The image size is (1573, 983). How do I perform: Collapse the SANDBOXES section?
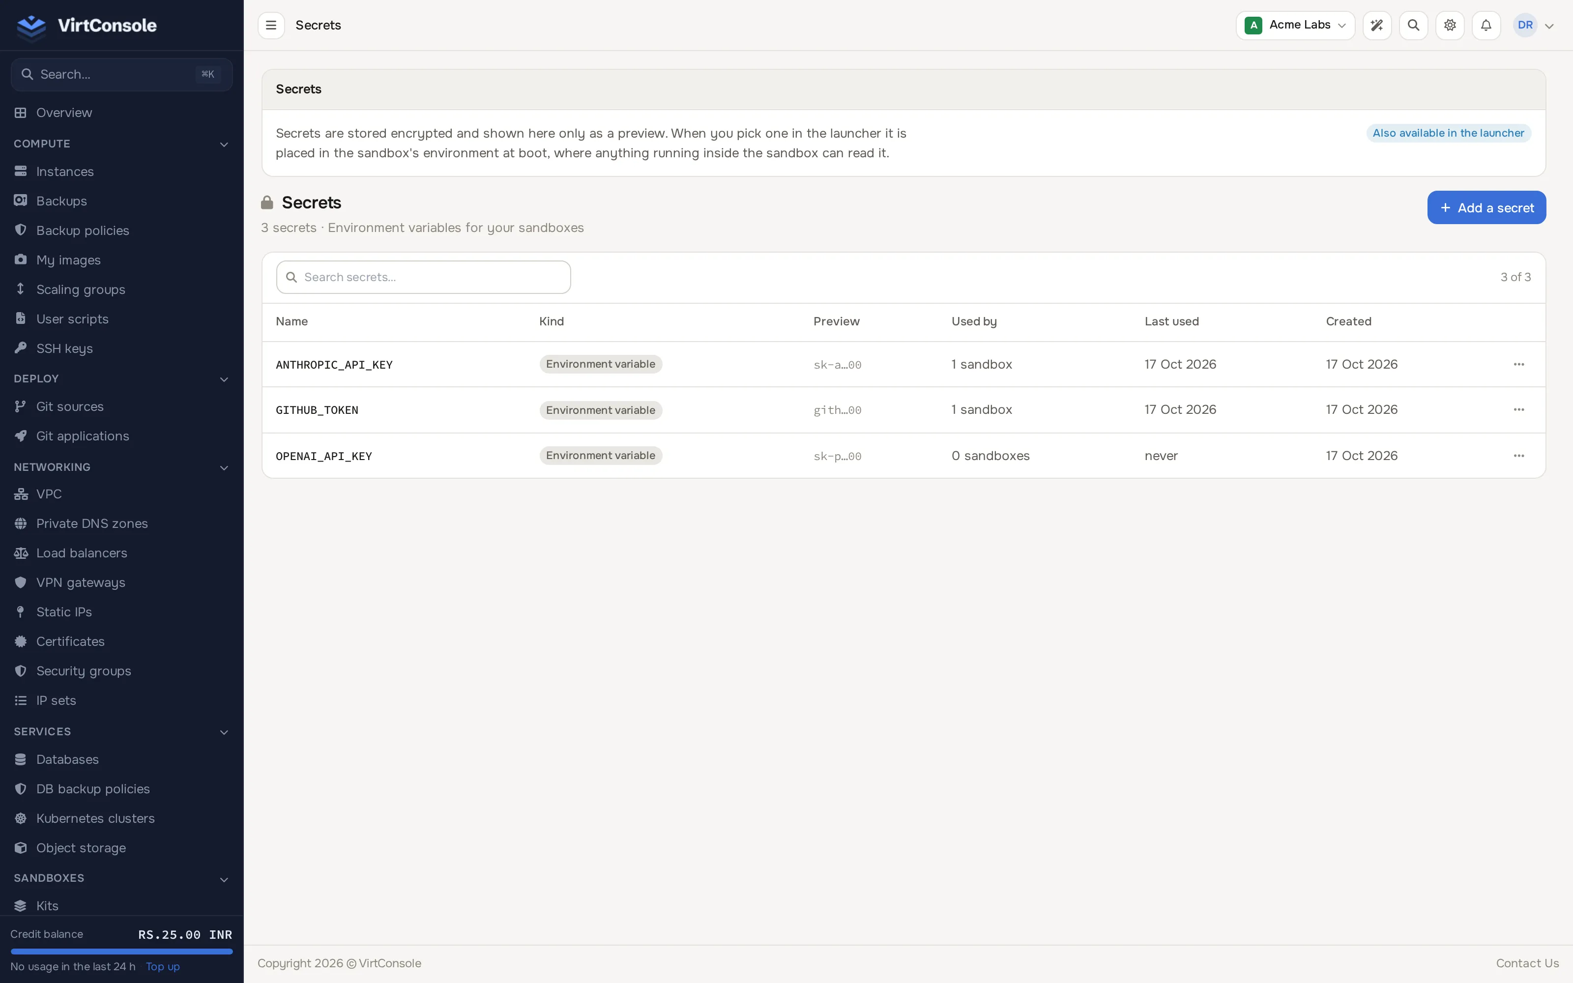224,879
